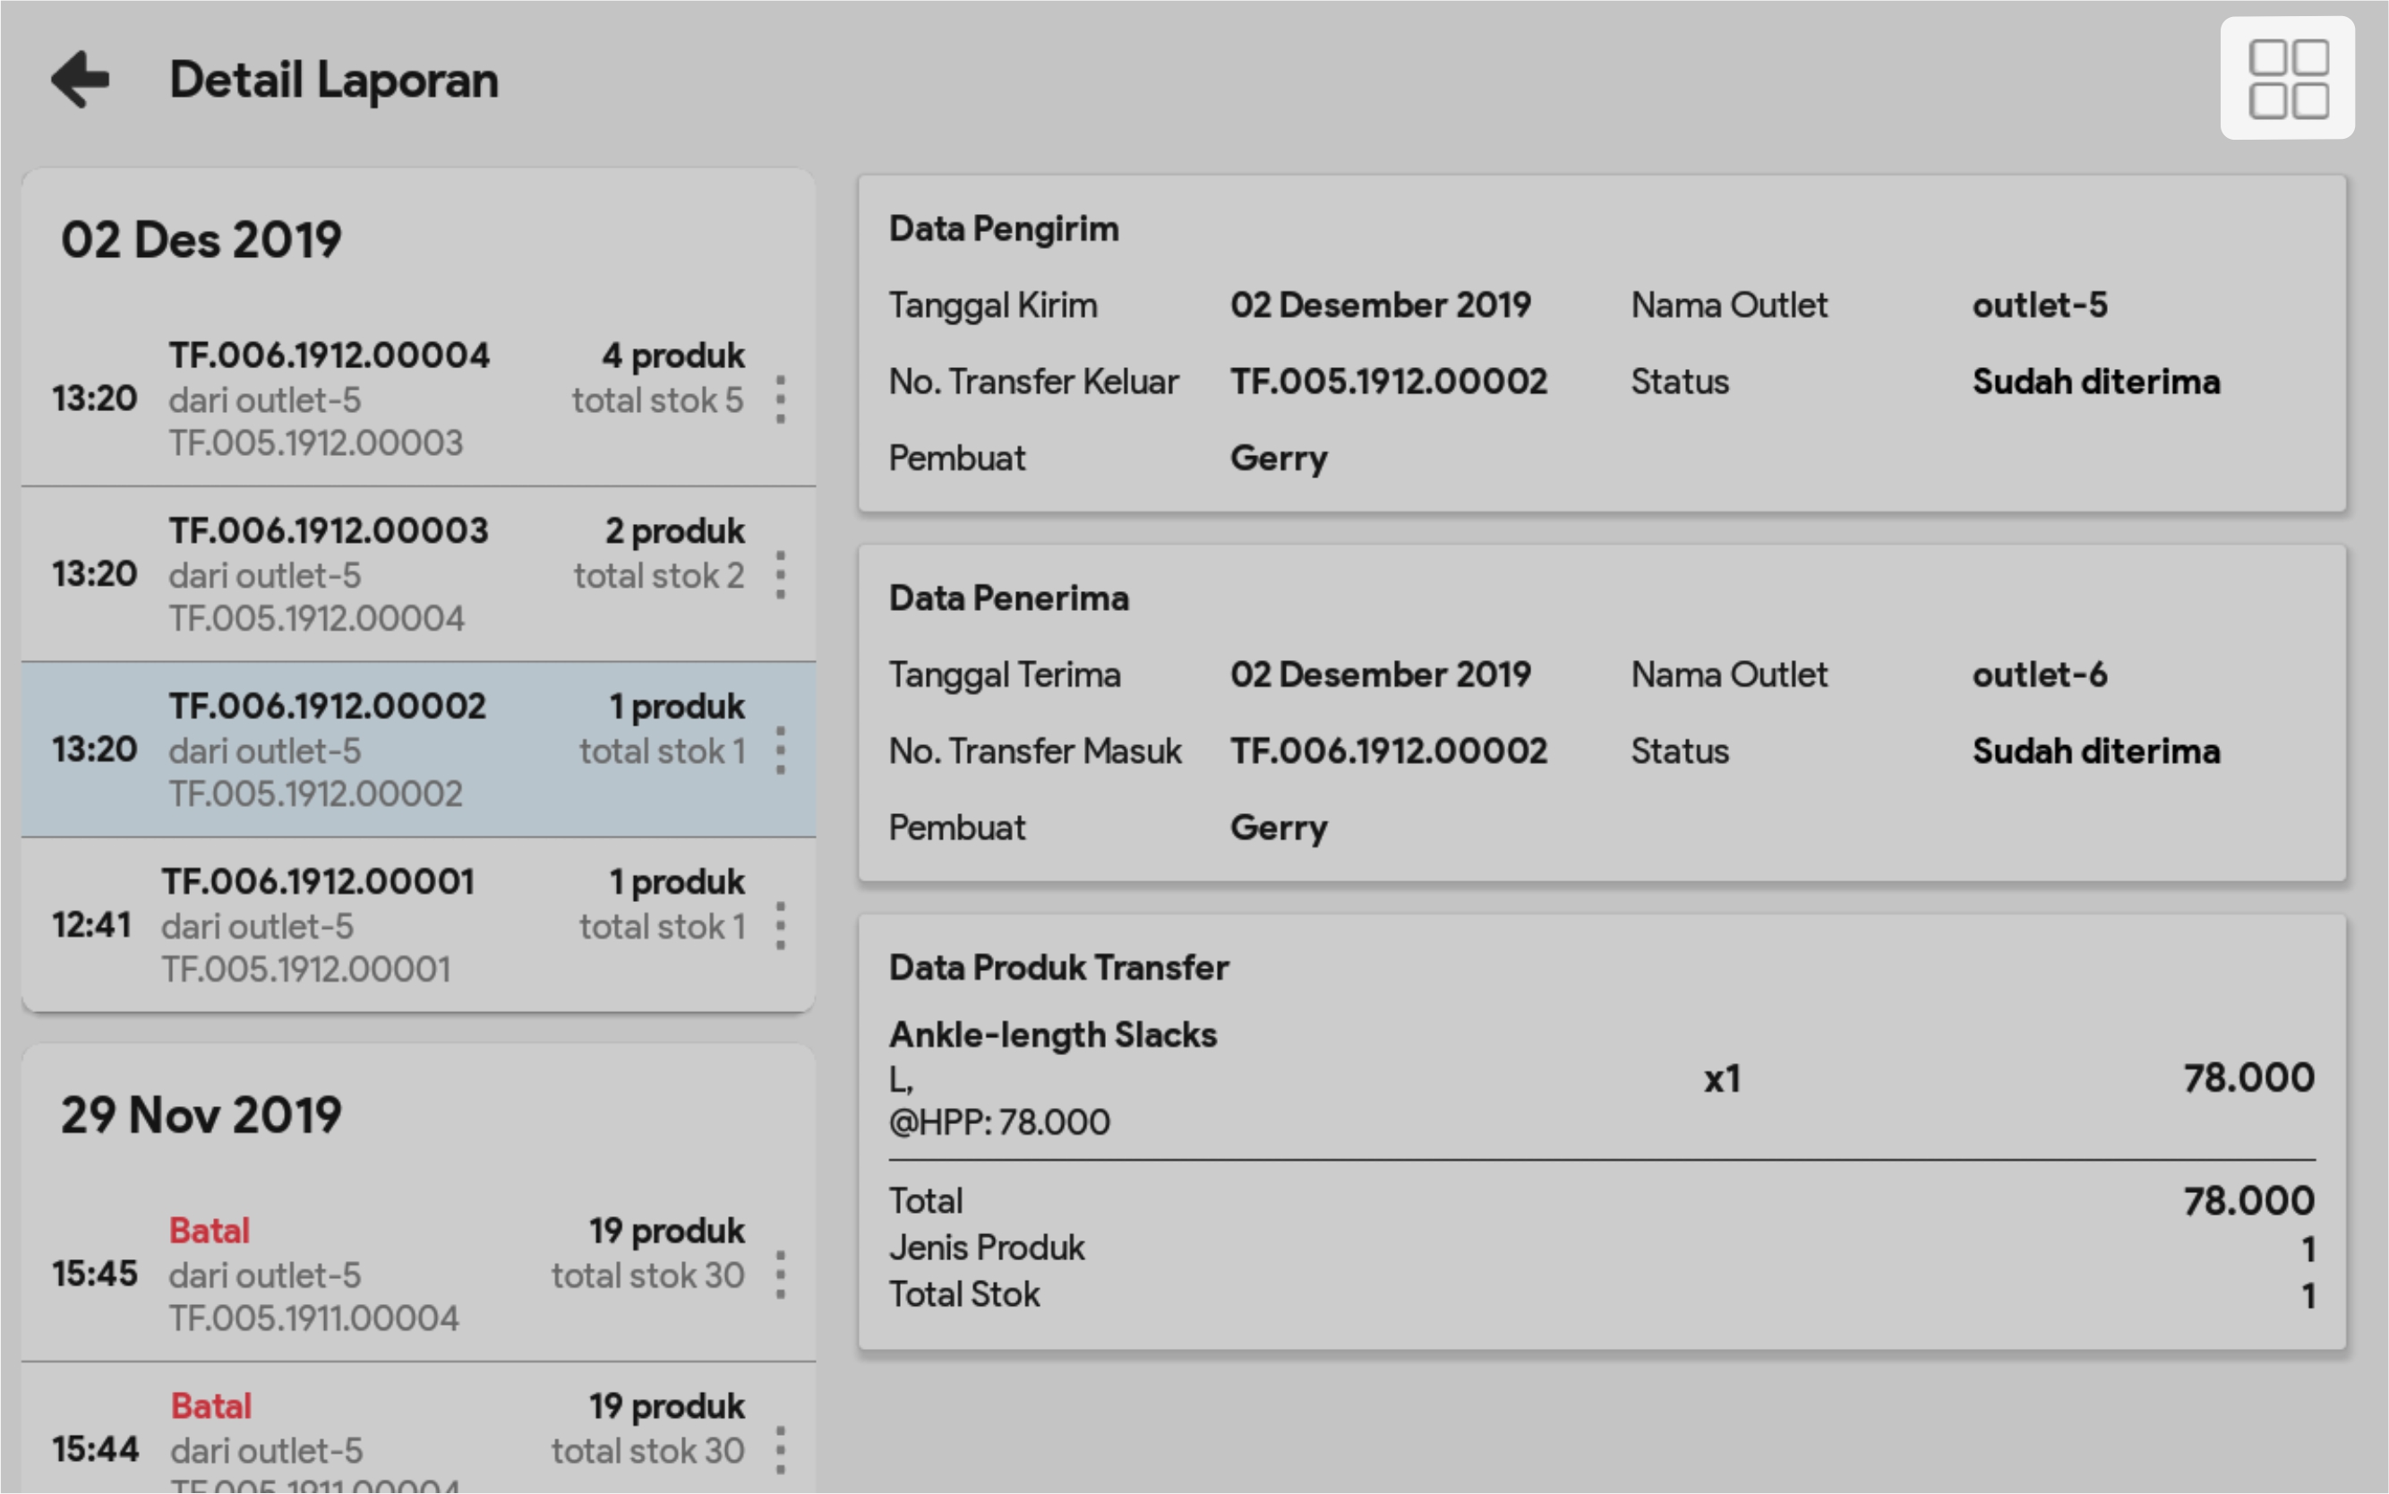This screenshot has width=2389, height=1494.
Task: Click No. Transfer Masuk value TF.006.1912.00002
Action: [1388, 751]
